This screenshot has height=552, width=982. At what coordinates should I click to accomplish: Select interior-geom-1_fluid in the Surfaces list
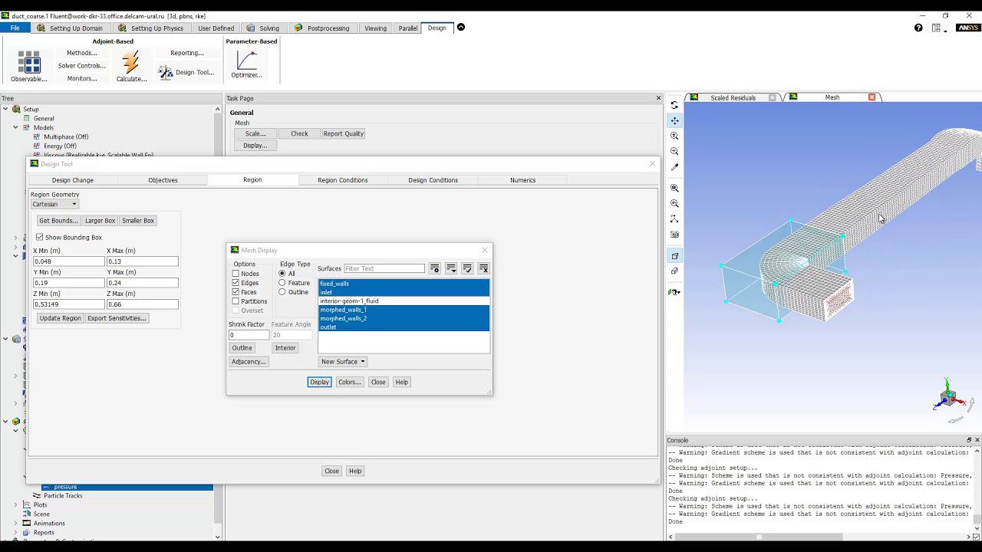pyautogui.click(x=404, y=301)
